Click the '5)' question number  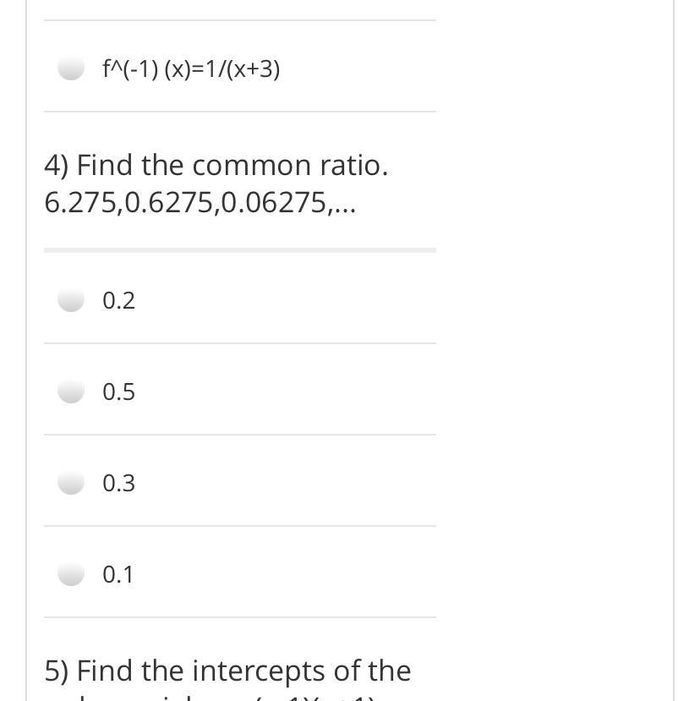57,671
